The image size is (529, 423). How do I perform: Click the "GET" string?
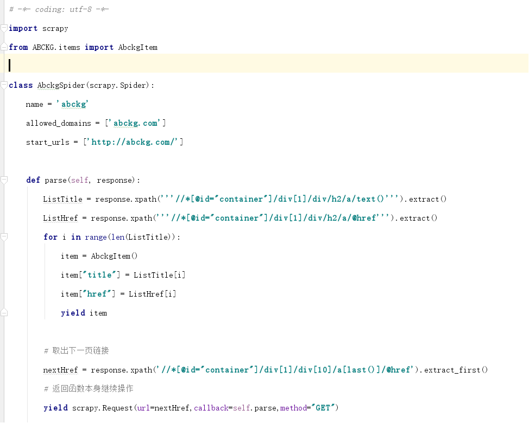tap(323, 408)
